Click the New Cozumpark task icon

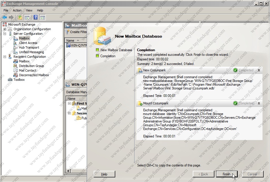(140, 70)
